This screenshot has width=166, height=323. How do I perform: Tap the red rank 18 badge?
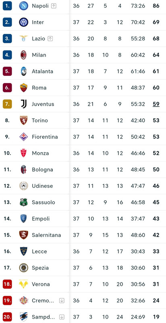pyautogui.click(x=7, y=284)
